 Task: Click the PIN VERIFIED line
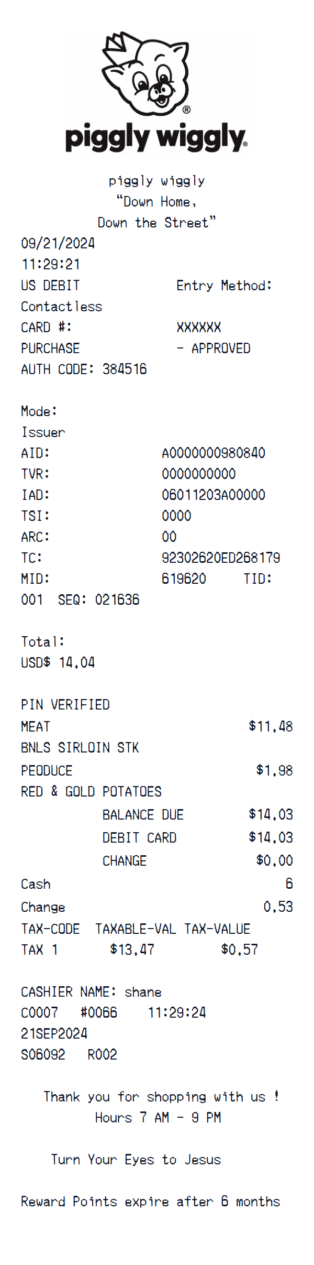tap(65, 705)
